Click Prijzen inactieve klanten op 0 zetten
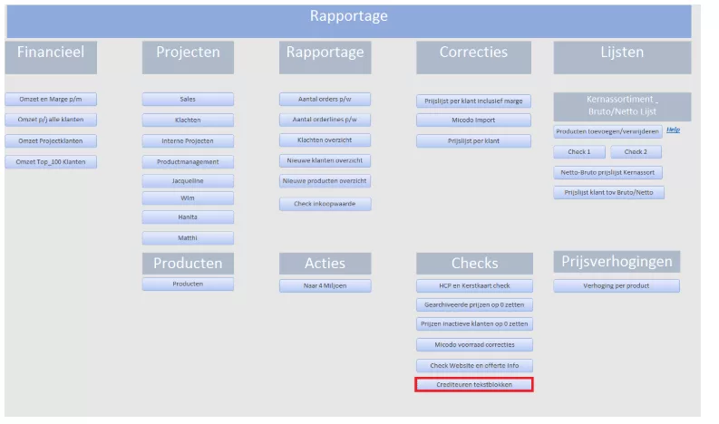Image resolution: width=719 pixels, height=424 pixels. 474,324
